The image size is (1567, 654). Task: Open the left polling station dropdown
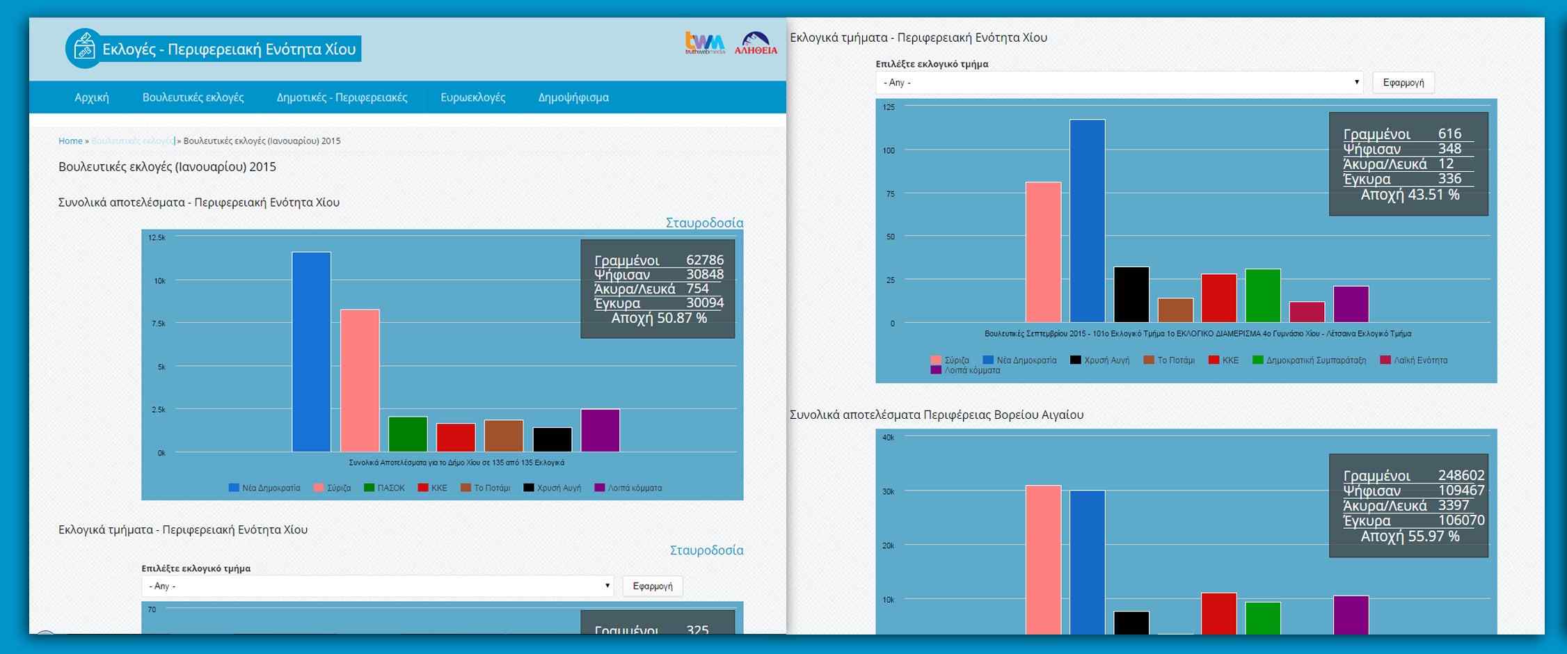(377, 586)
